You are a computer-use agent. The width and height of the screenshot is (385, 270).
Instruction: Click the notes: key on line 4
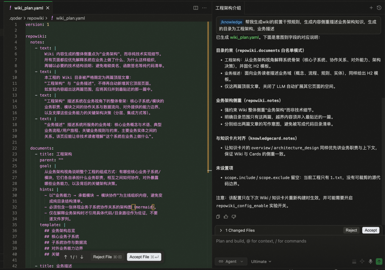[37, 42]
